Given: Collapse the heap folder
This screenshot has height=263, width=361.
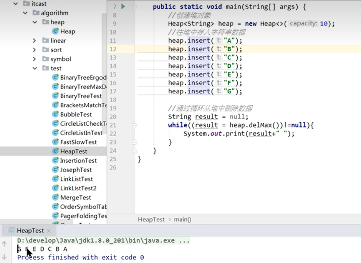Looking at the screenshot, I should (35, 22).
